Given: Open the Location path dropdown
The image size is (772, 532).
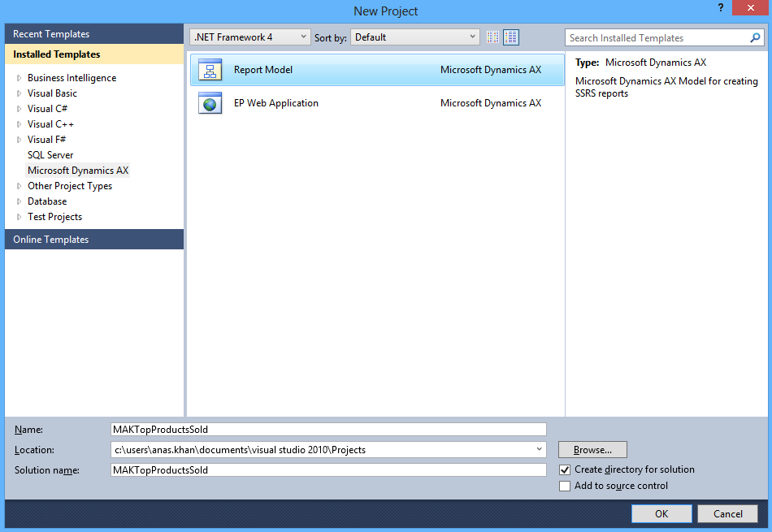Looking at the screenshot, I should (x=540, y=449).
